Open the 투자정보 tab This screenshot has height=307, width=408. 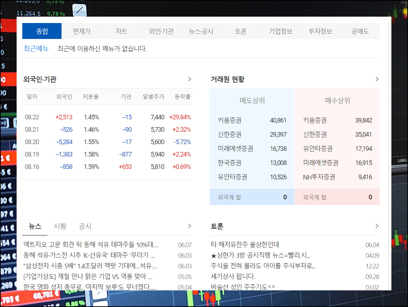[320, 31]
